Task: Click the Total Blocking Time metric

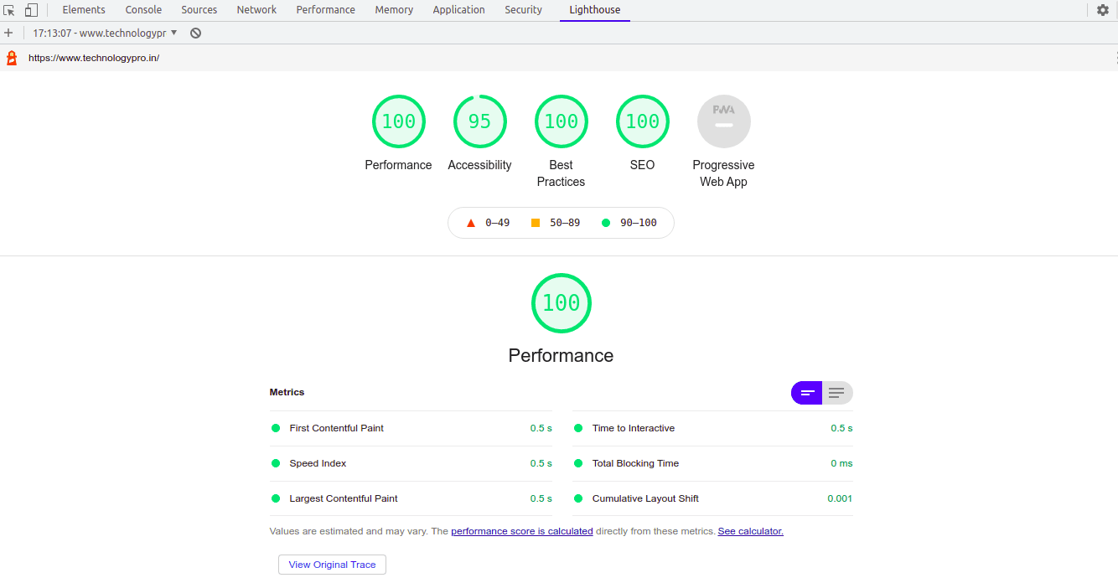Action: 713,463
